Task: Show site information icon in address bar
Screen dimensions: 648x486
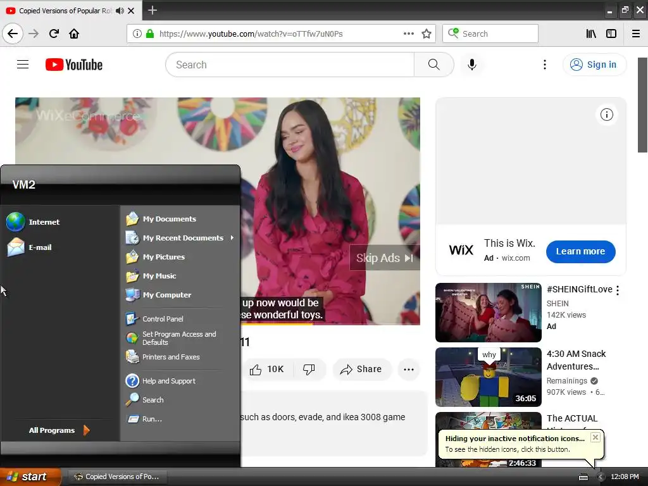Action: 137,34
